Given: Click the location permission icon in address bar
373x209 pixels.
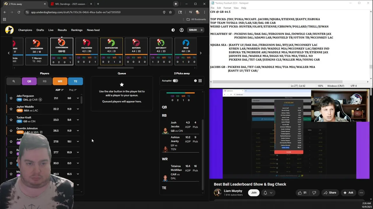Looking at the screenshot, I should (x=164, y=12).
